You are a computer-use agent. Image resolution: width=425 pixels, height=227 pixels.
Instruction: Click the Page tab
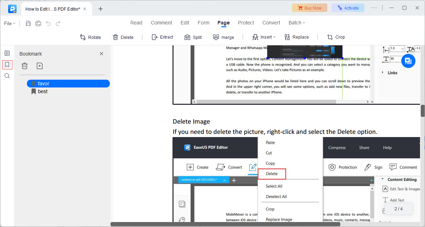(223, 23)
